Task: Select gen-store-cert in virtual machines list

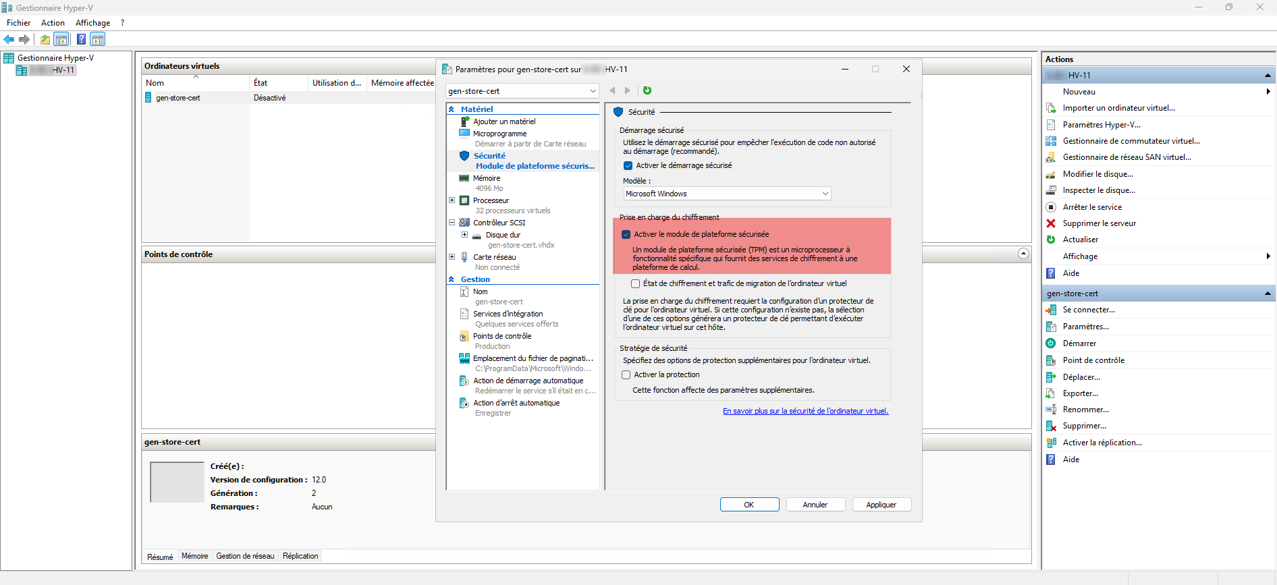Action: (178, 98)
